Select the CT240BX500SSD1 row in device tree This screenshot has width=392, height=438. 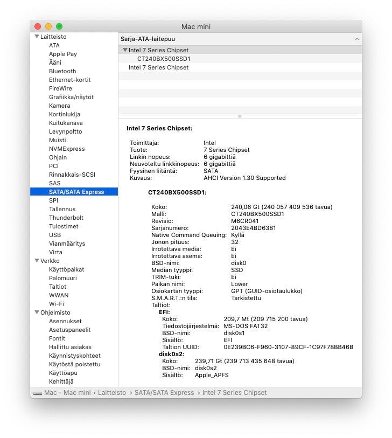point(240,59)
